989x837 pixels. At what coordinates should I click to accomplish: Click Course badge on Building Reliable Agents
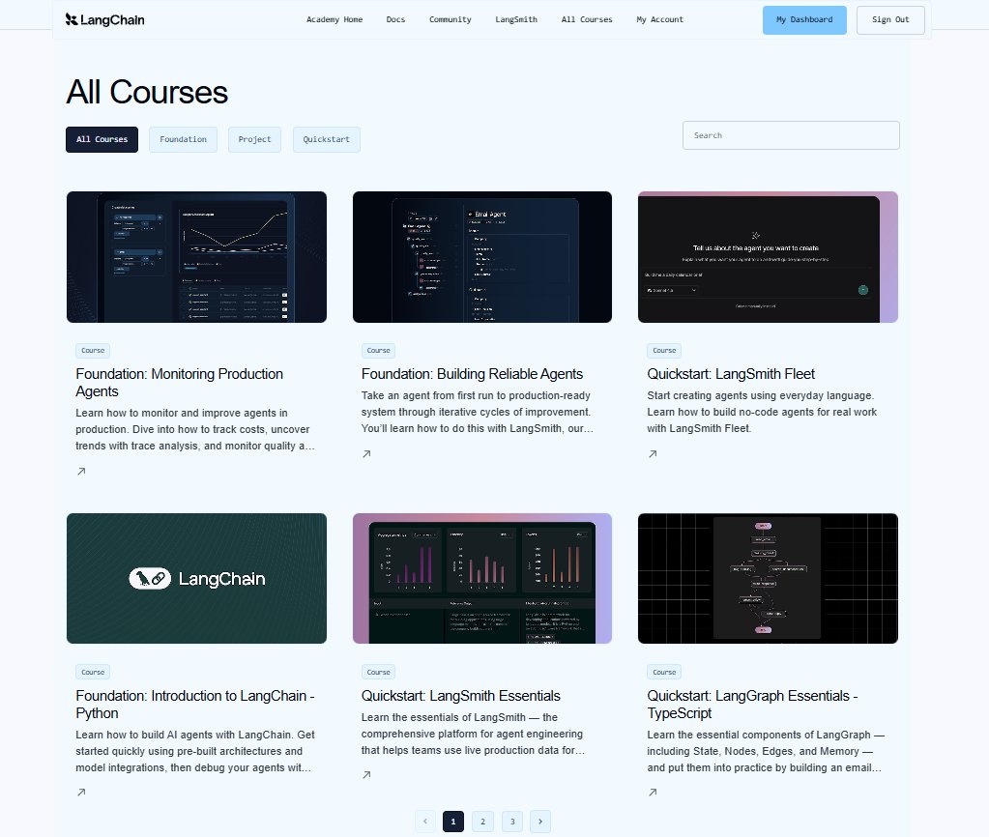tap(378, 351)
